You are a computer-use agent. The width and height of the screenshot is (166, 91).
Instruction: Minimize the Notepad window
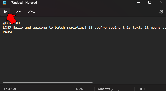coord(138,3)
